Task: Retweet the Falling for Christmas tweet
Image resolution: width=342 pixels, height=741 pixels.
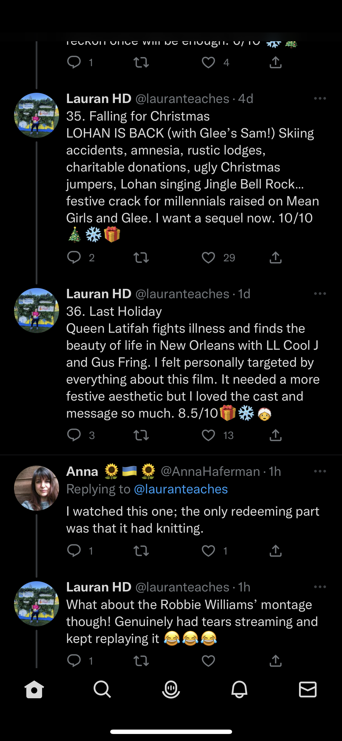Action: [141, 258]
